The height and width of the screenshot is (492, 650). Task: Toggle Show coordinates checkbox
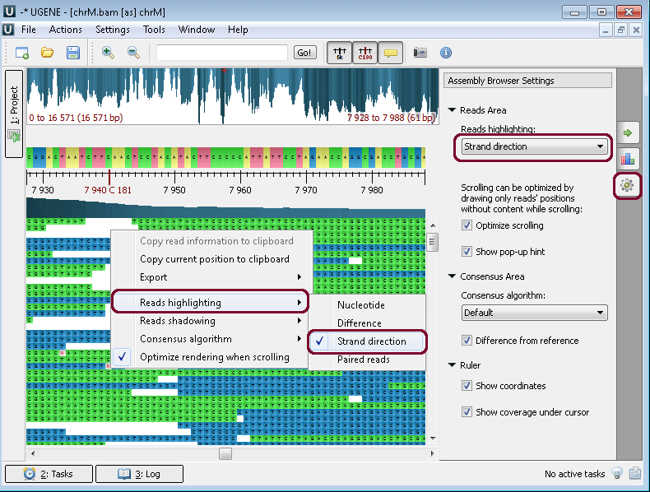point(467,386)
